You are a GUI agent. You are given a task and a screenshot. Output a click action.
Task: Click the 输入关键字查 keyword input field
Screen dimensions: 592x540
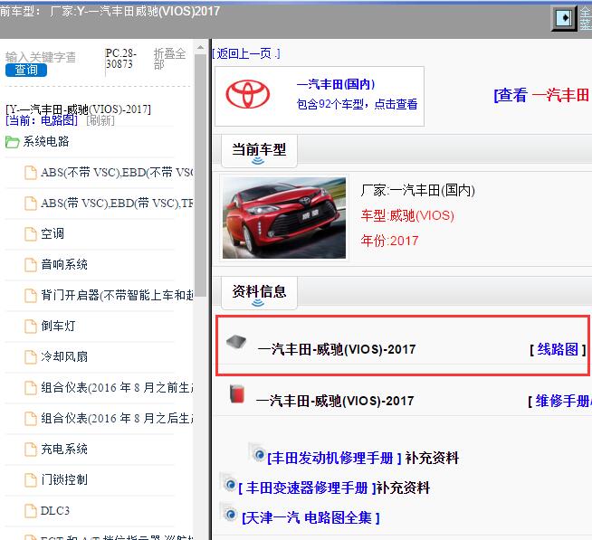(x=41, y=57)
